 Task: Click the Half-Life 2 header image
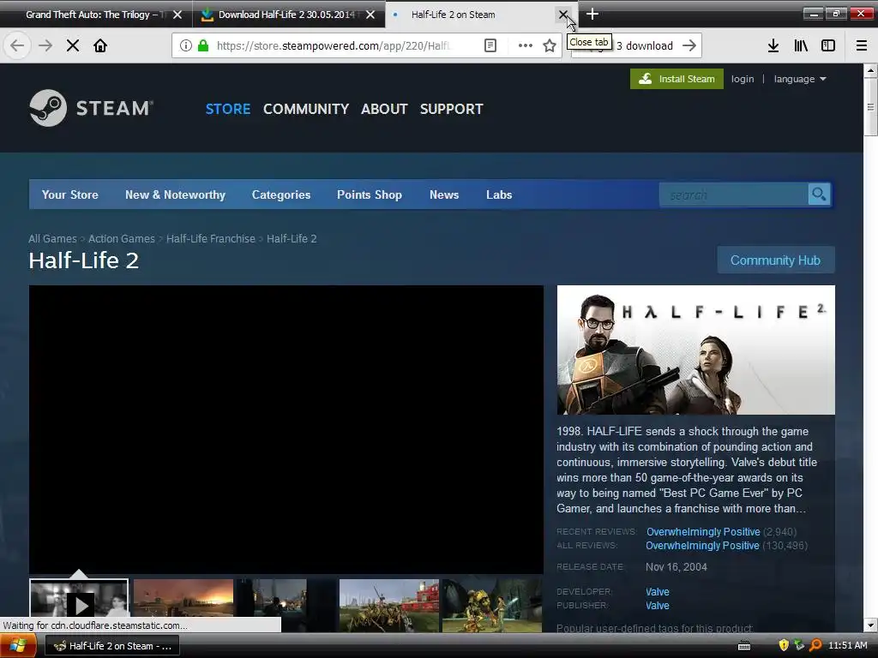696,350
